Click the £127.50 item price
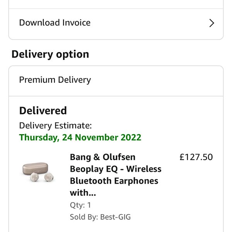The image size is (232, 232). 196,157
